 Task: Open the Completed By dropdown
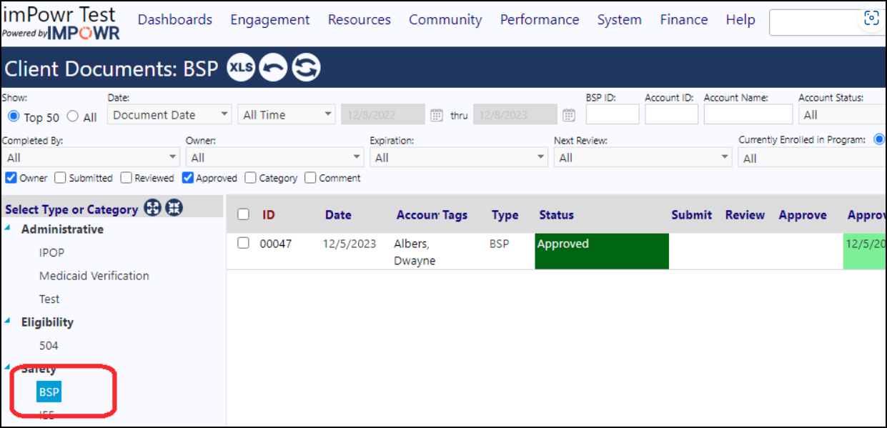point(91,157)
